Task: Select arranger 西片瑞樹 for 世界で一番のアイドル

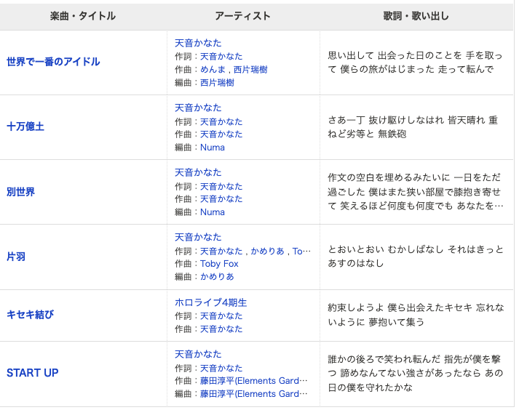Action: click(x=217, y=83)
